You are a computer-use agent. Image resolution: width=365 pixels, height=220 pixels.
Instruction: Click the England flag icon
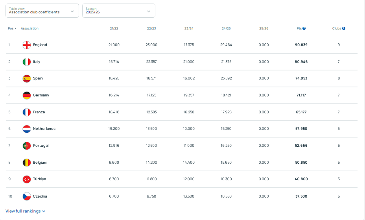[26, 45]
